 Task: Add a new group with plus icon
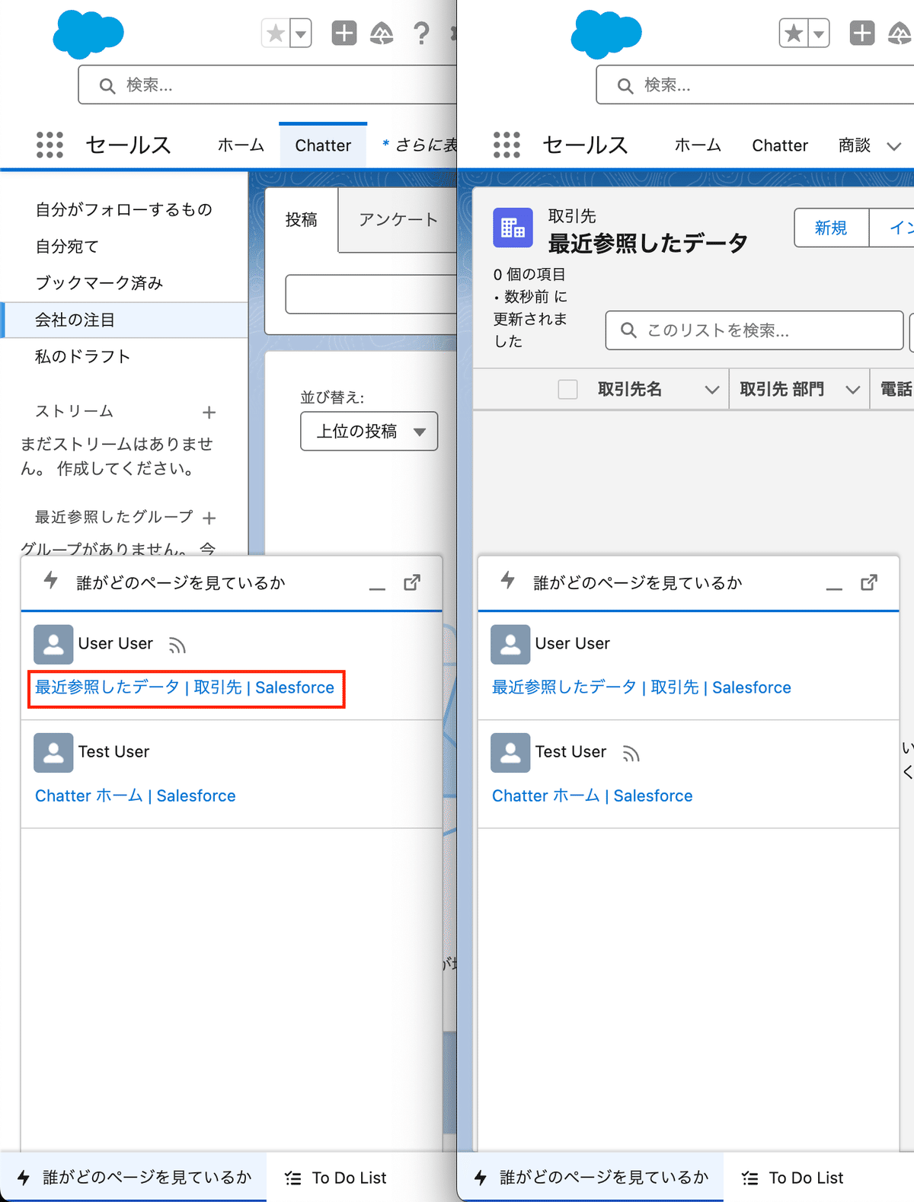pos(209,518)
